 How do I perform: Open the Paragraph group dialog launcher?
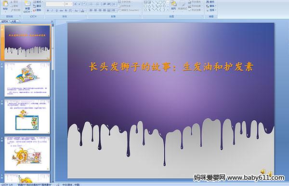[141, 16]
